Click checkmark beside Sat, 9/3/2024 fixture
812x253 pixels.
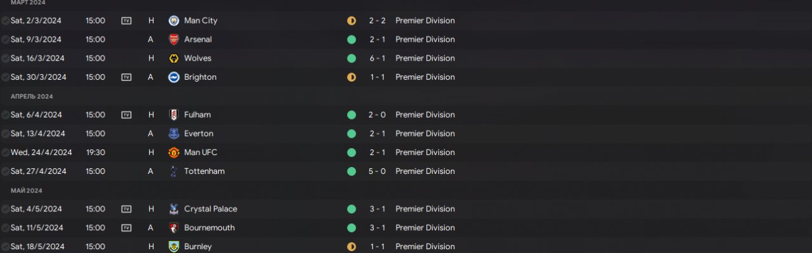[x=6, y=40]
